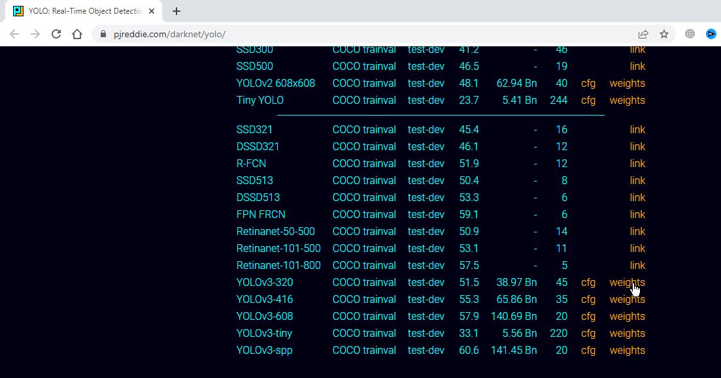Screen dimensions: 721x378
Task: Close the YOLO Real-Time Object Detection tab
Action: 152,11
